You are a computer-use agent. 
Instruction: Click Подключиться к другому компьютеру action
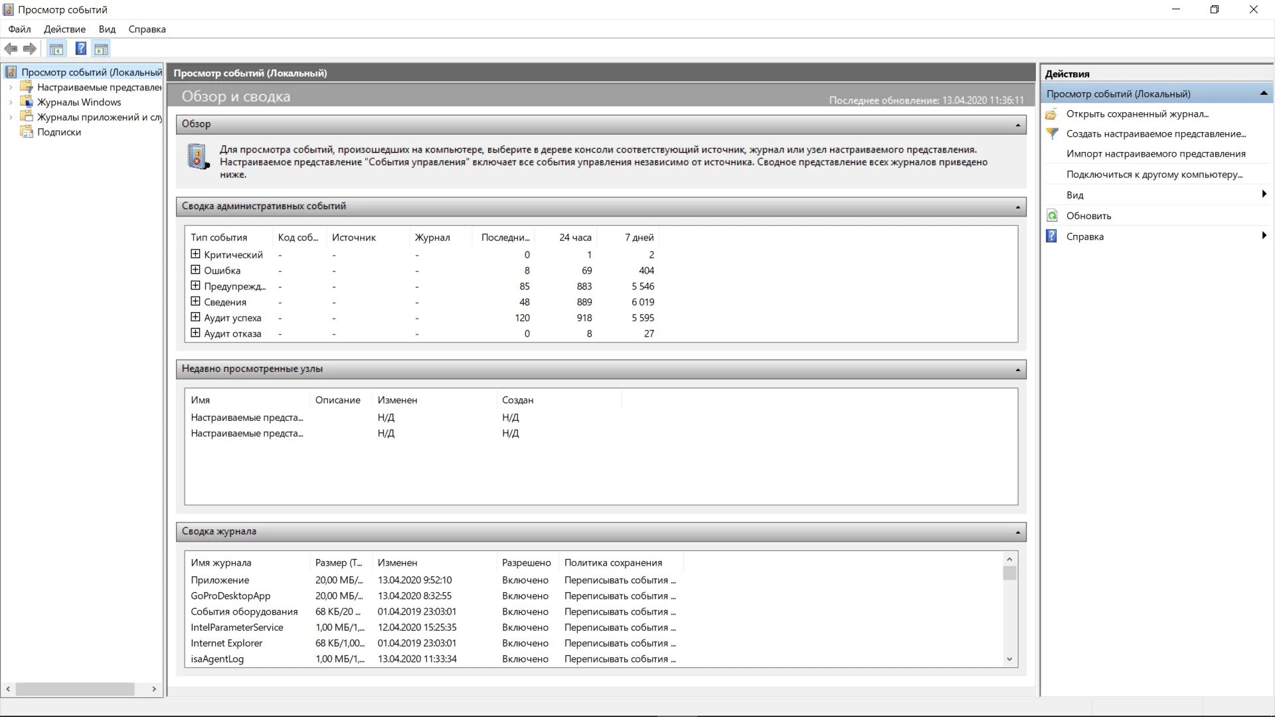(1154, 174)
